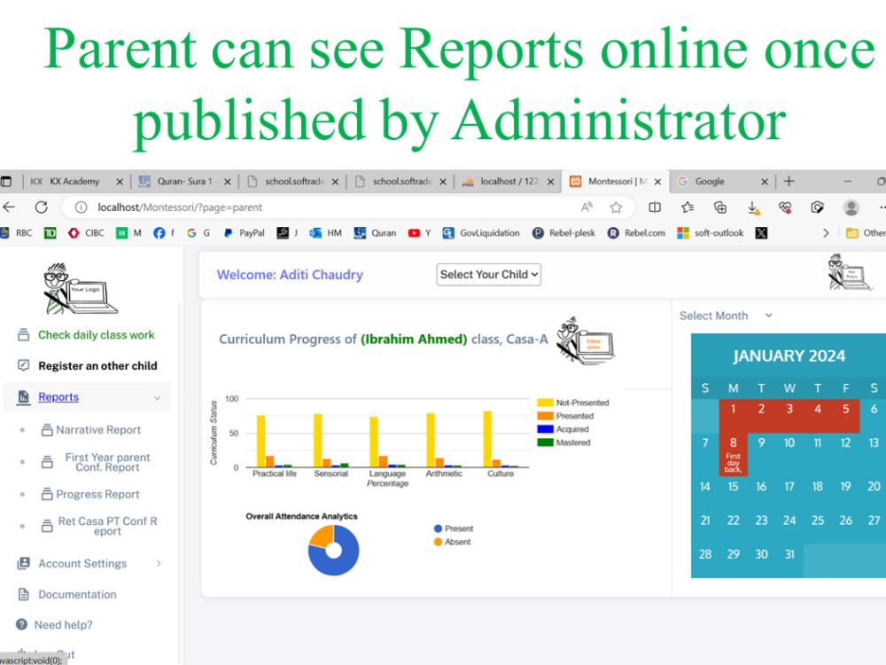The height and width of the screenshot is (665, 886).
Task: Add page to favorites with the star icon
Action: [616, 207]
